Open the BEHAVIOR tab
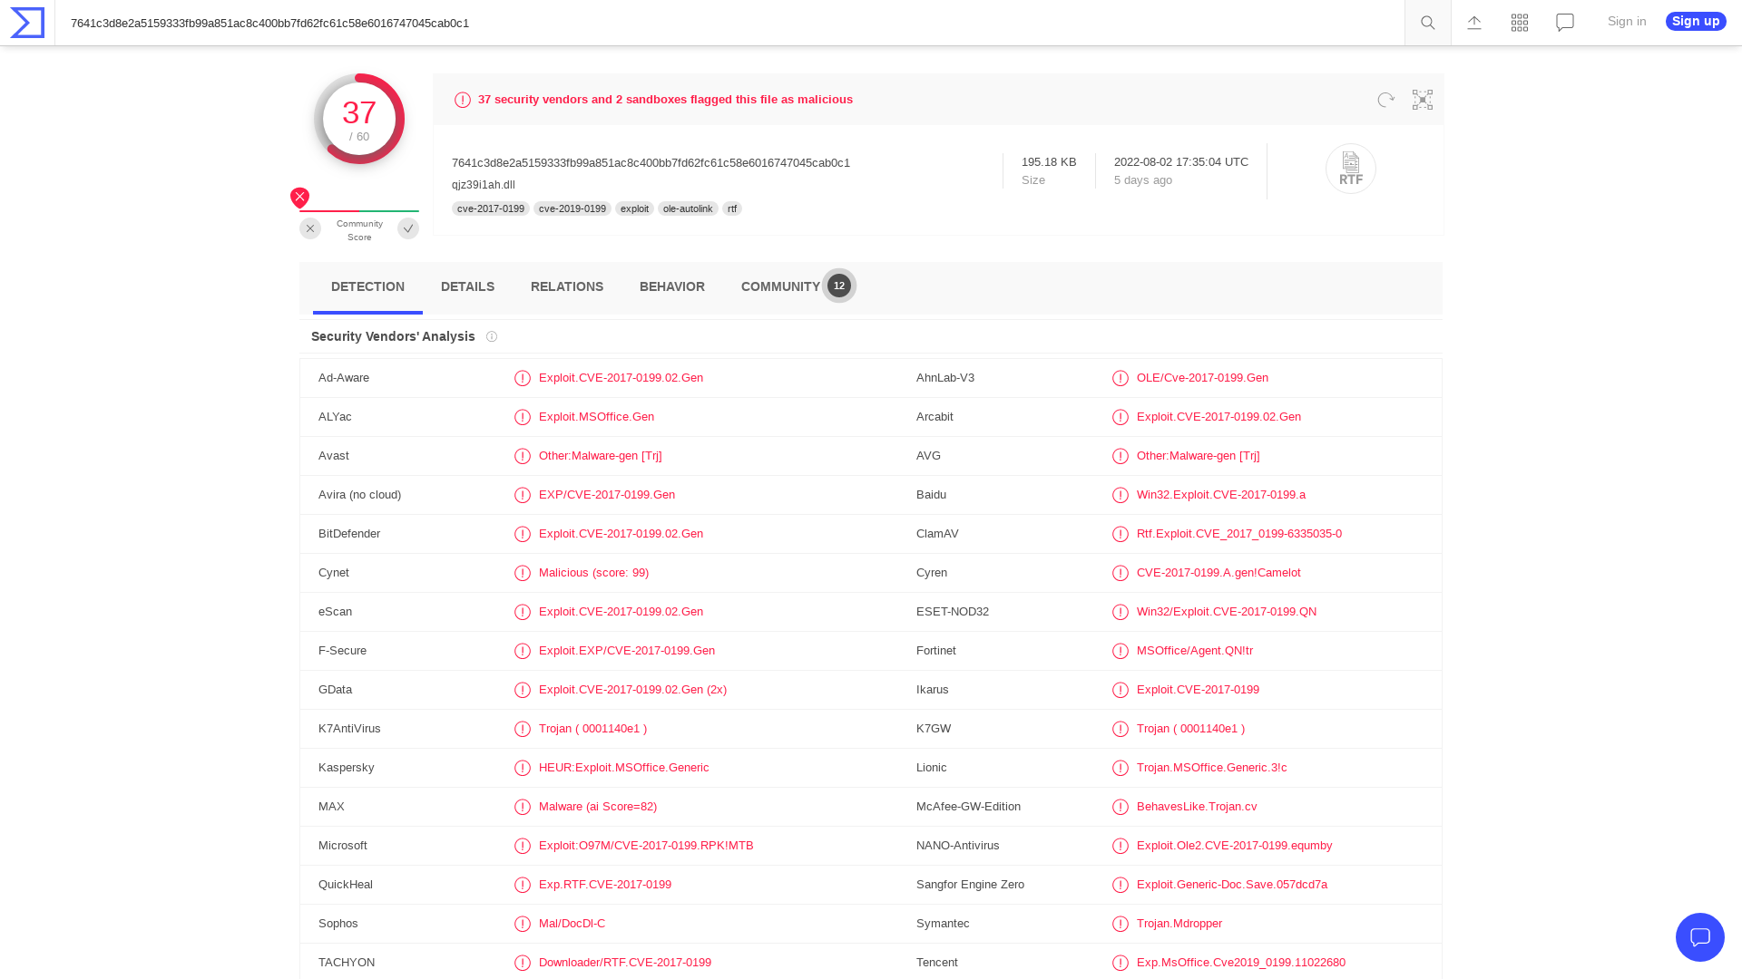The width and height of the screenshot is (1742, 979). (x=671, y=286)
